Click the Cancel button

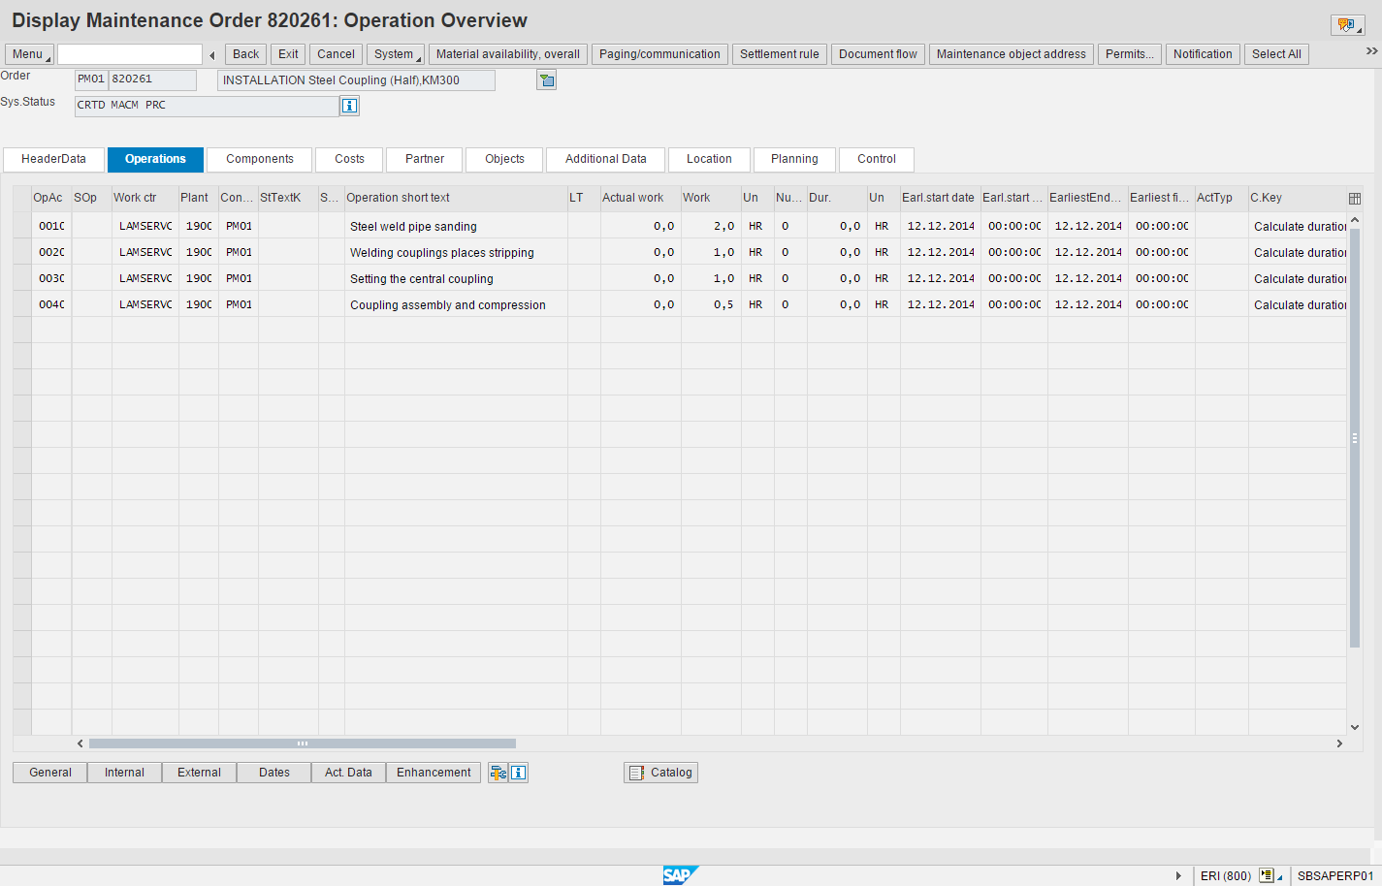337,54
